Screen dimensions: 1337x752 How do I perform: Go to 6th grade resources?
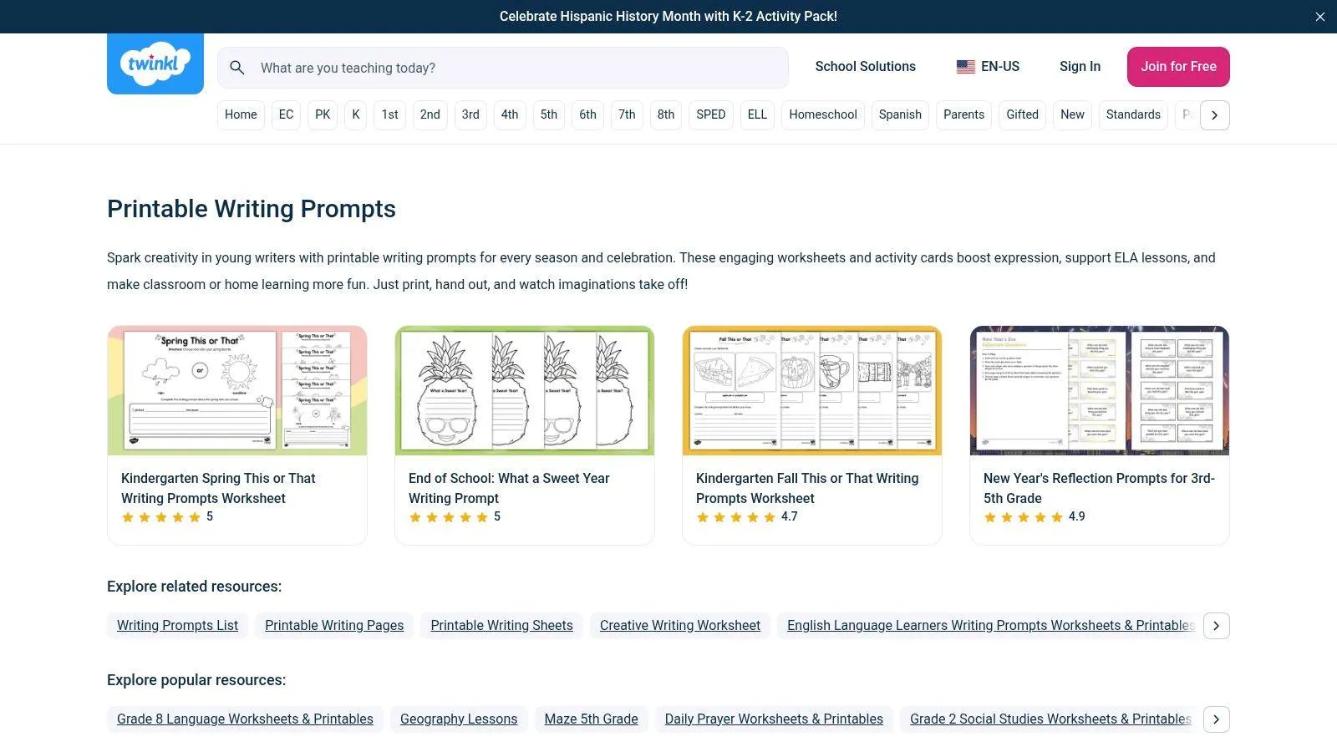[588, 115]
